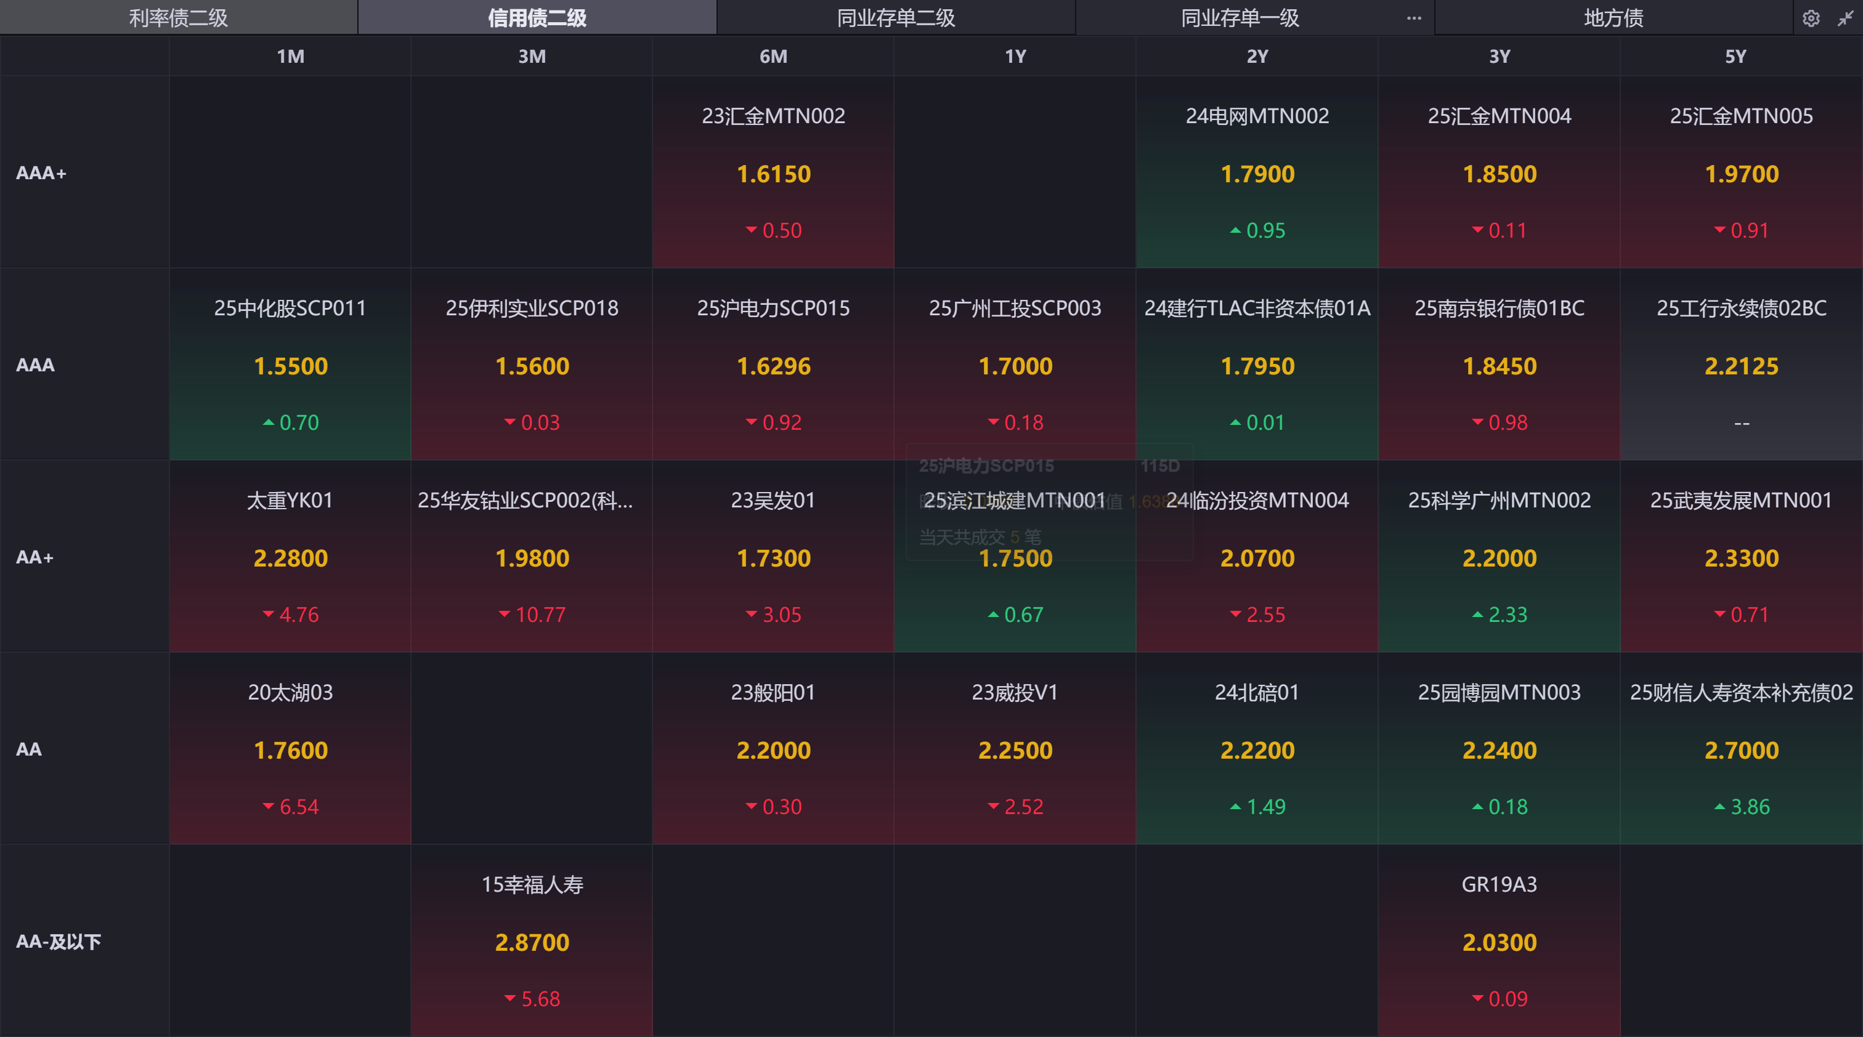Click the 太重YK01 bond entry
1863x1037 pixels.
(290, 501)
